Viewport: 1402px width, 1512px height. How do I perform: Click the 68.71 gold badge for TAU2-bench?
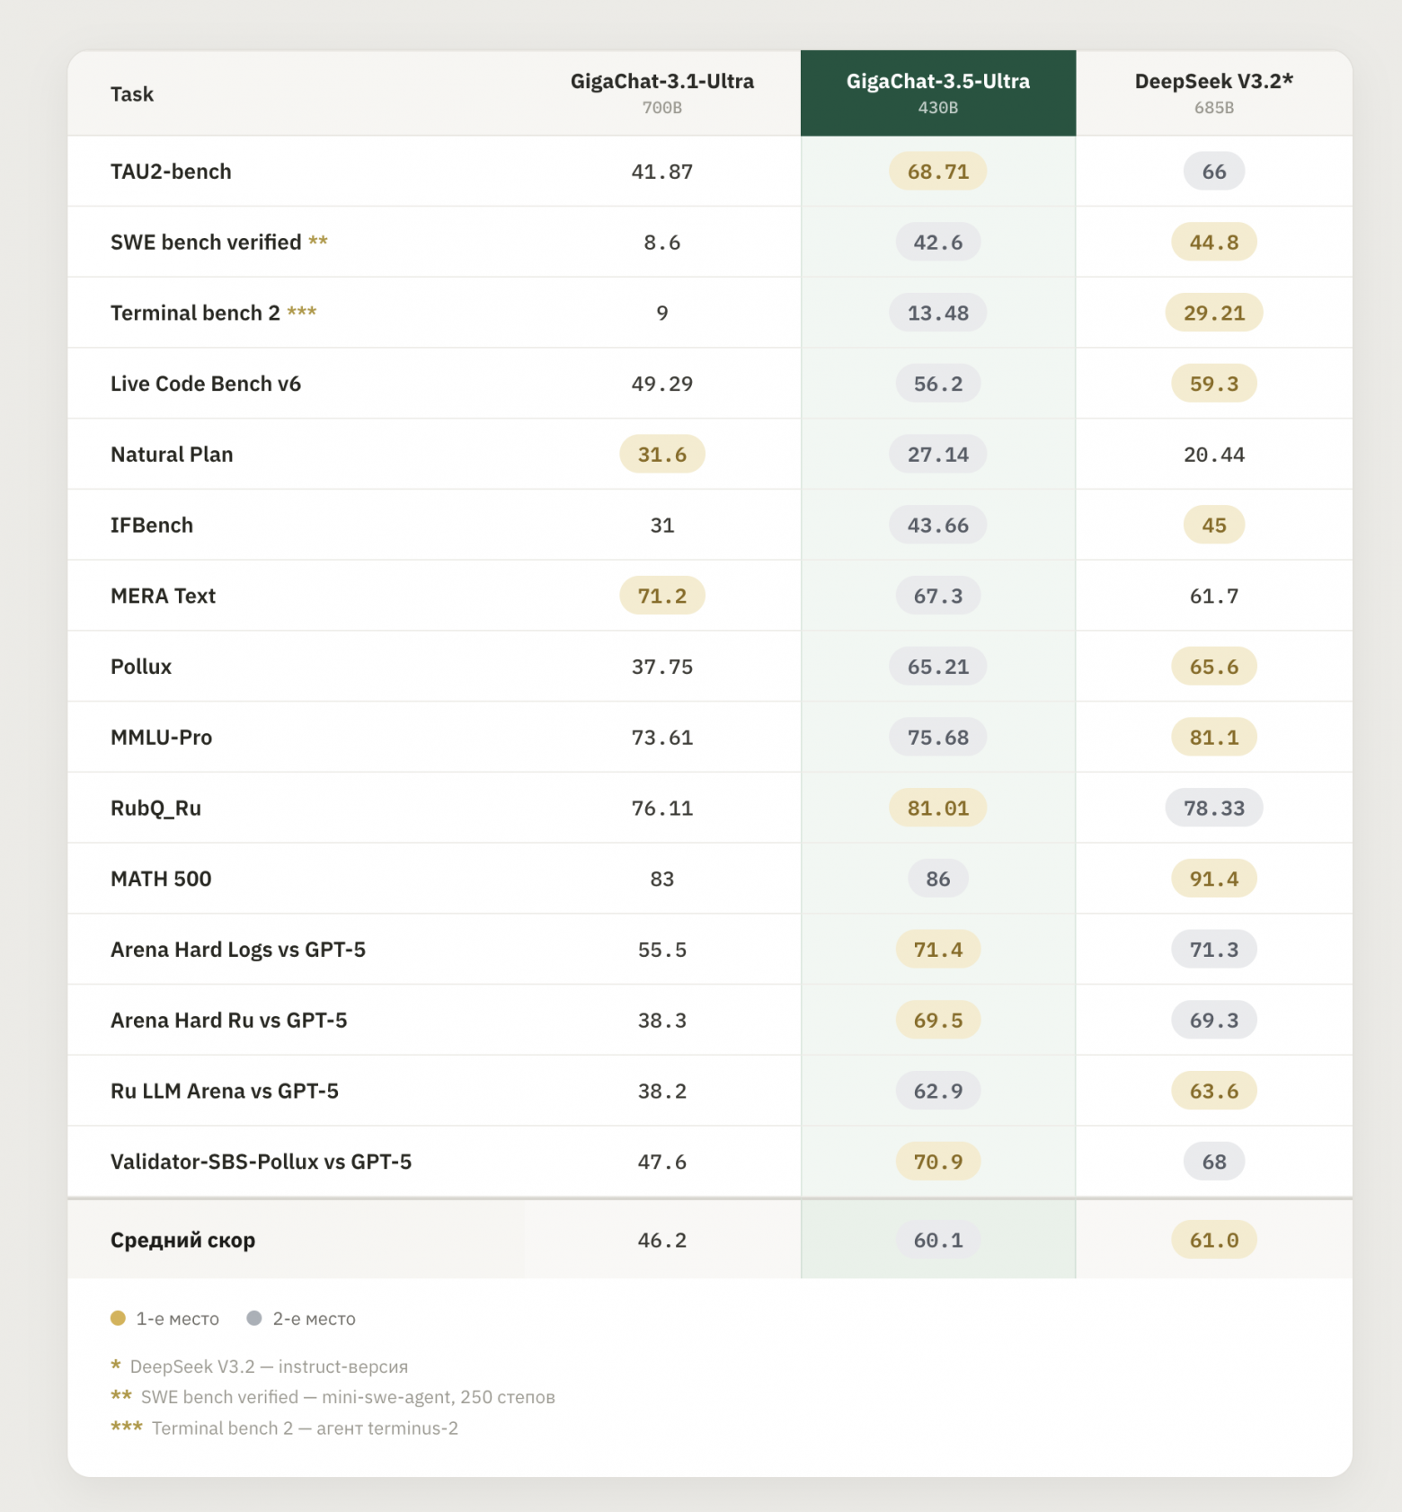[937, 172]
